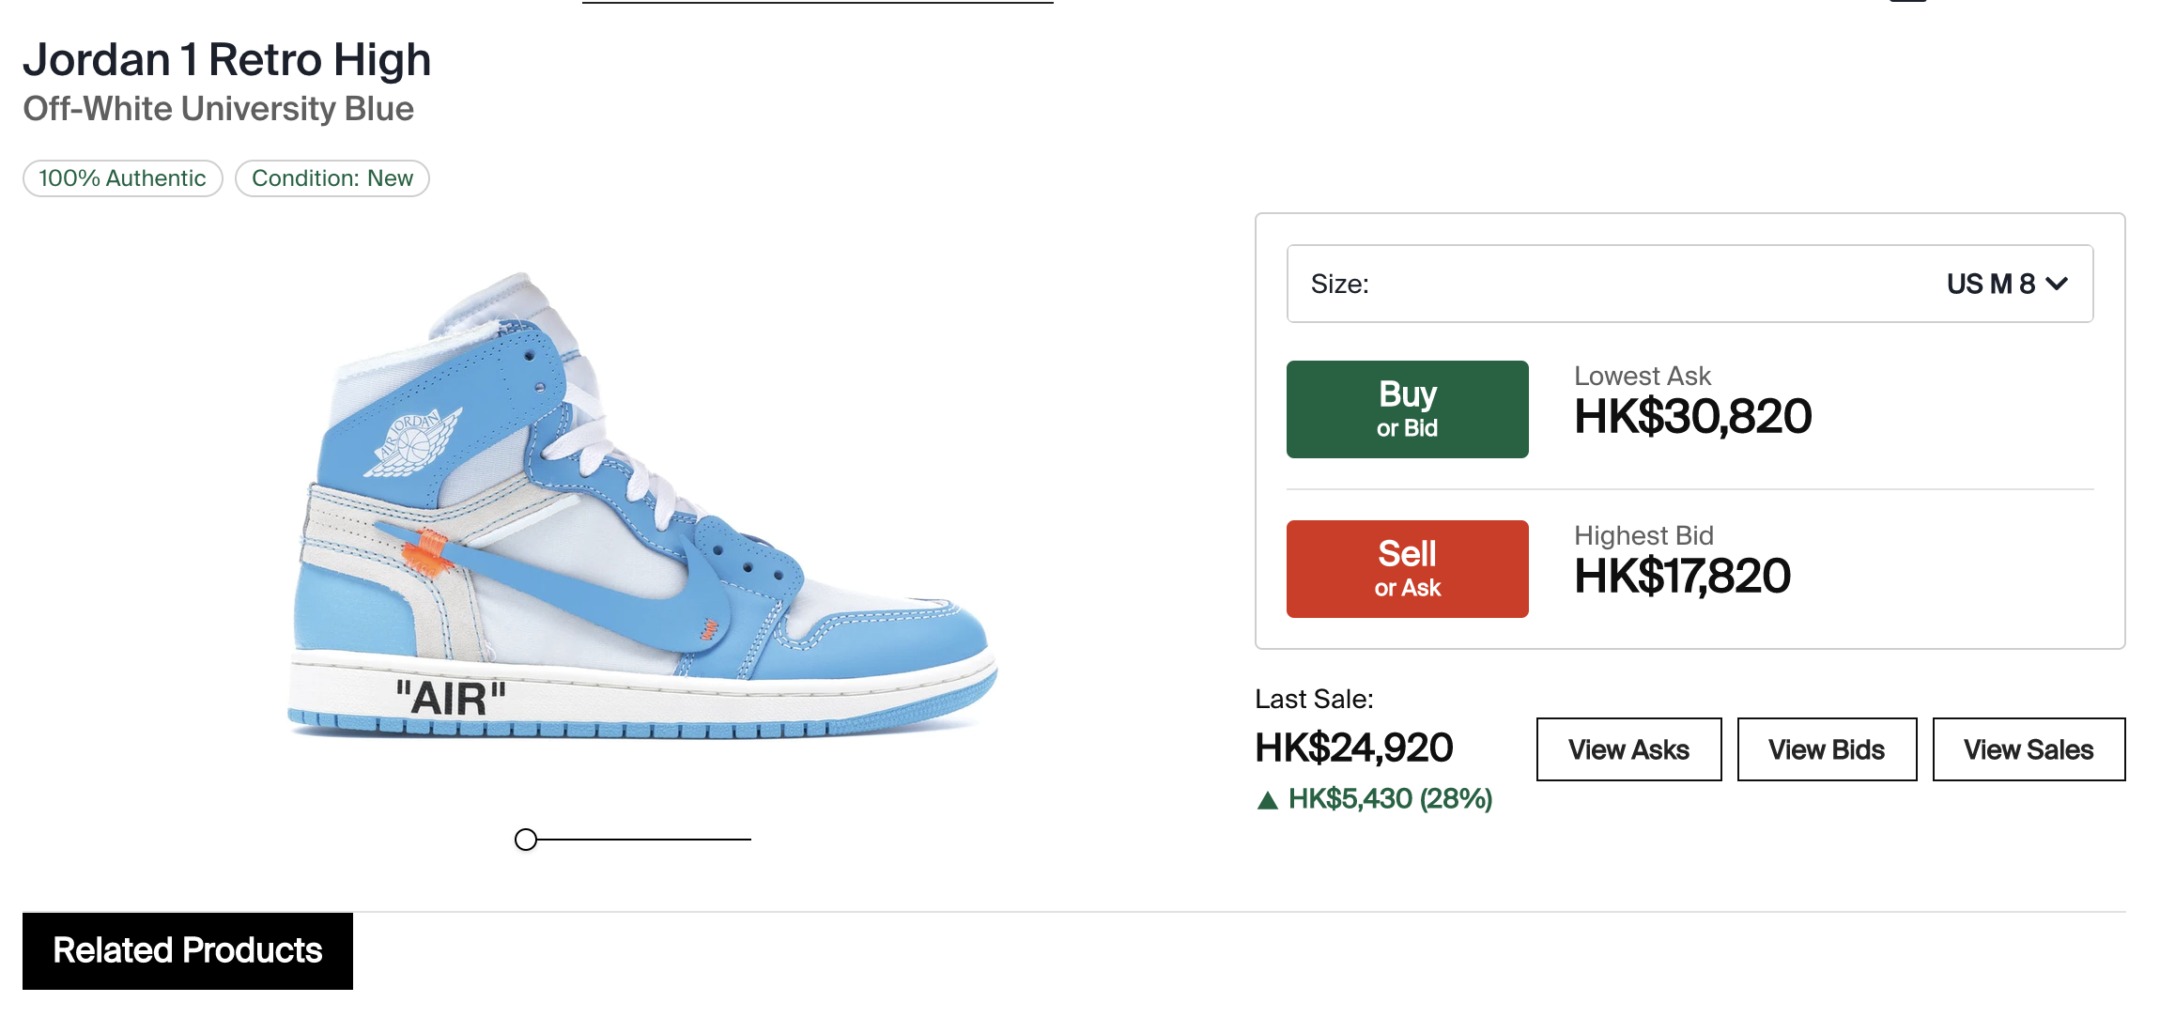
Task: Open the View Bids list
Action: point(1826,749)
